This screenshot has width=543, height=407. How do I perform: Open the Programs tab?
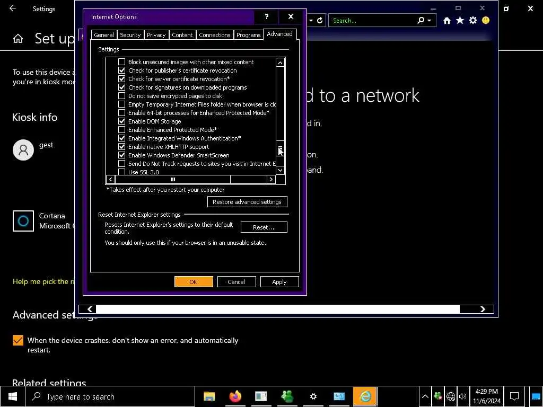click(248, 35)
